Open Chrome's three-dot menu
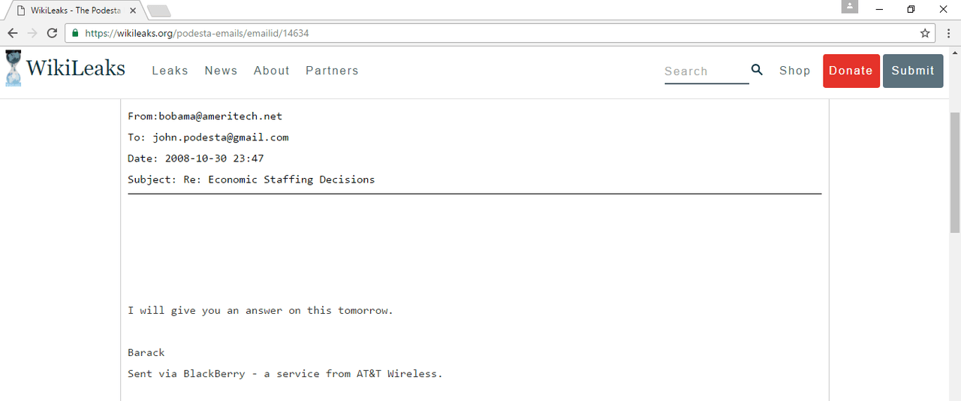Screen dimensions: 961x401 [x=948, y=33]
